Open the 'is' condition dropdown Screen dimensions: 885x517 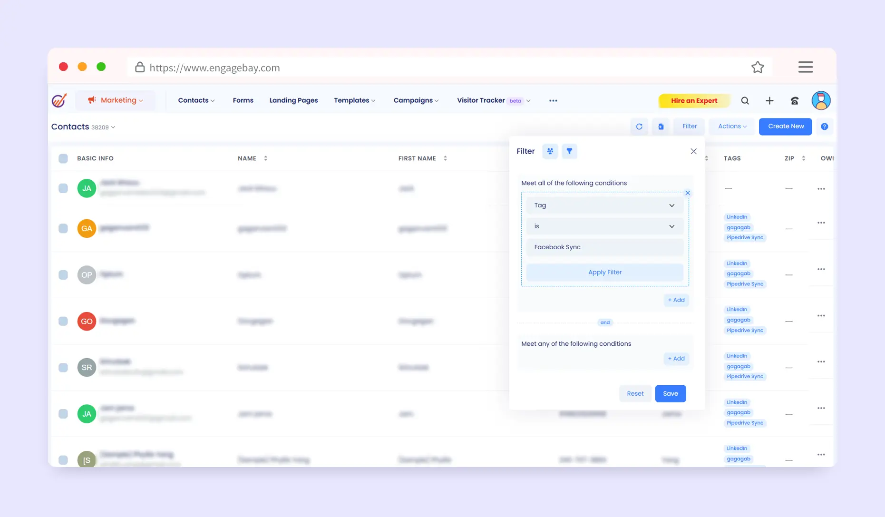tap(604, 226)
